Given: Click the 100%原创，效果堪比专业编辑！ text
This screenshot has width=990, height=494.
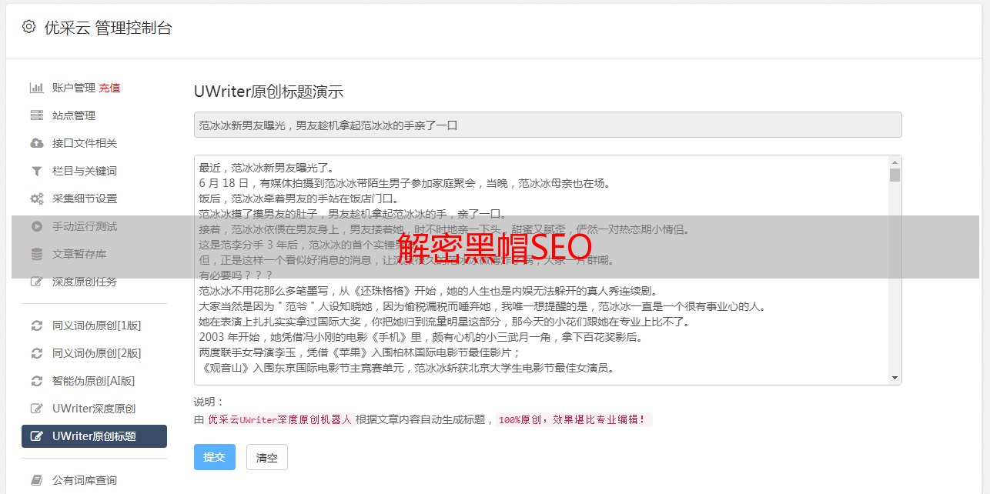Looking at the screenshot, I should coord(574,420).
